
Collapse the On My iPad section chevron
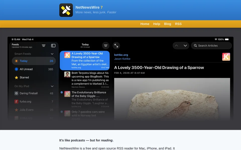click(x=52, y=86)
